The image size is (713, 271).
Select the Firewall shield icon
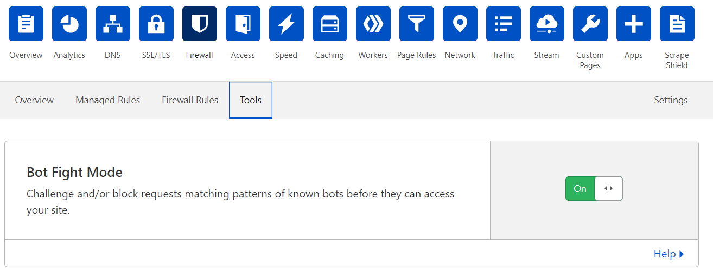click(200, 24)
